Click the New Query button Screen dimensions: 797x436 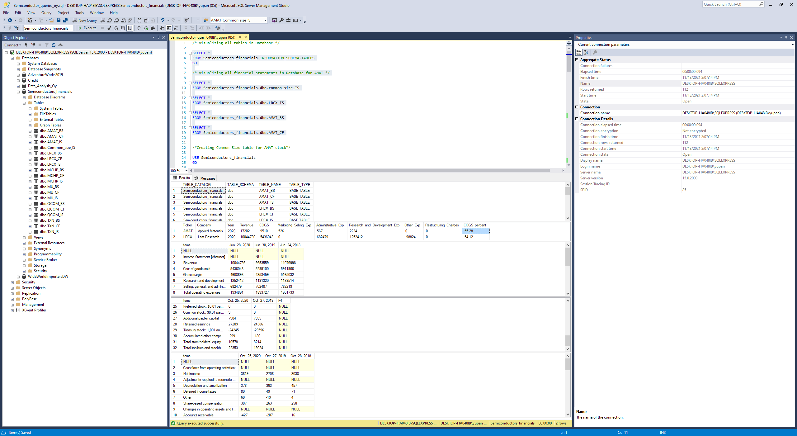[85, 20]
